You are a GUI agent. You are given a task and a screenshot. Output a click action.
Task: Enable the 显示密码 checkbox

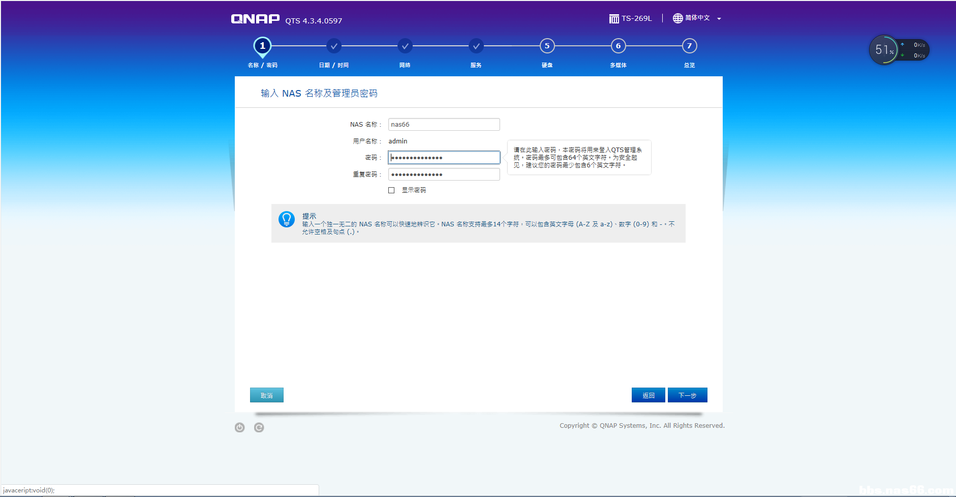(391, 190)
